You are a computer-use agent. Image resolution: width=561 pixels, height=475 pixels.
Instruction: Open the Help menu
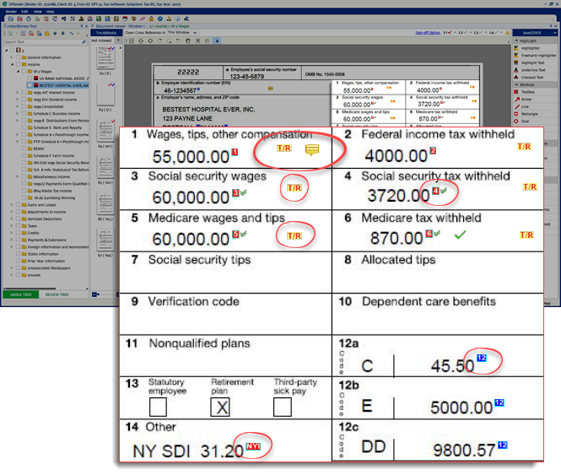tap(50, 12)
